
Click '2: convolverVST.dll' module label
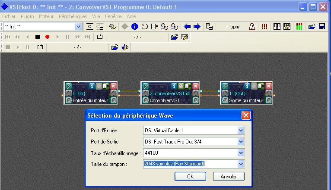point(170,93)
